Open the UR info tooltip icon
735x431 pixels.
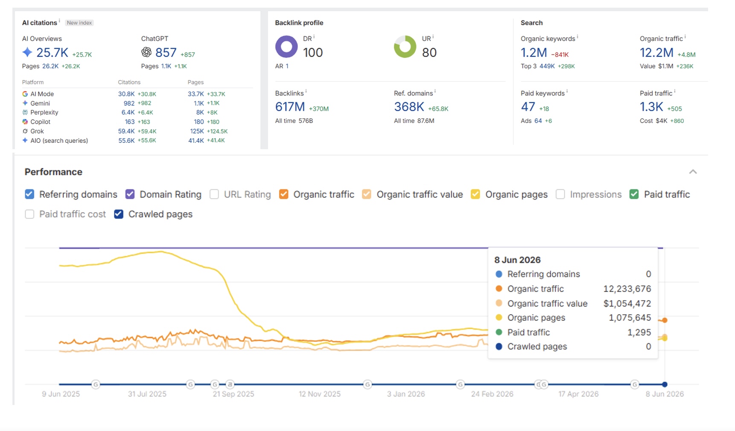[433, 37]
